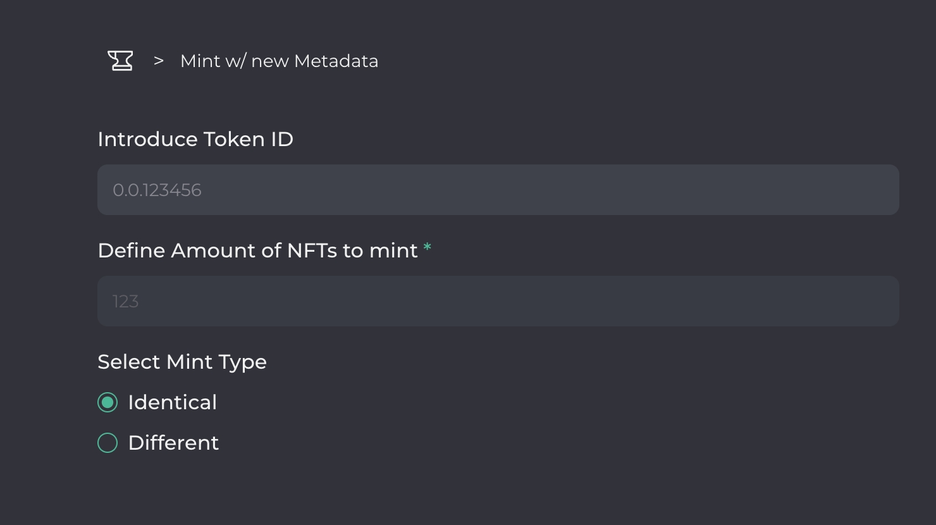Click the 0.0.123456 placeholder text

(x=157, y=190)
